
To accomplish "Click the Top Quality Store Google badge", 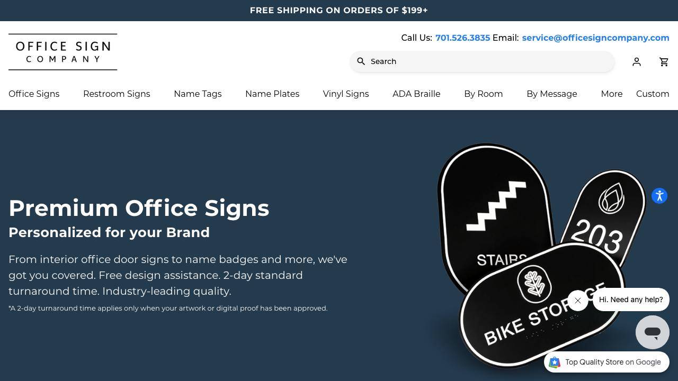I will click(x=606, y=362).
